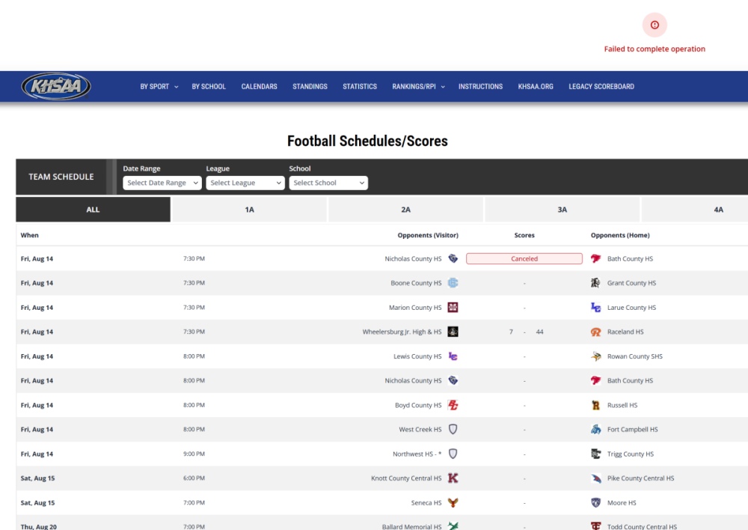Click the Marion County HS team logo
The height and width of the screenshot is (530, 748).
453,308
